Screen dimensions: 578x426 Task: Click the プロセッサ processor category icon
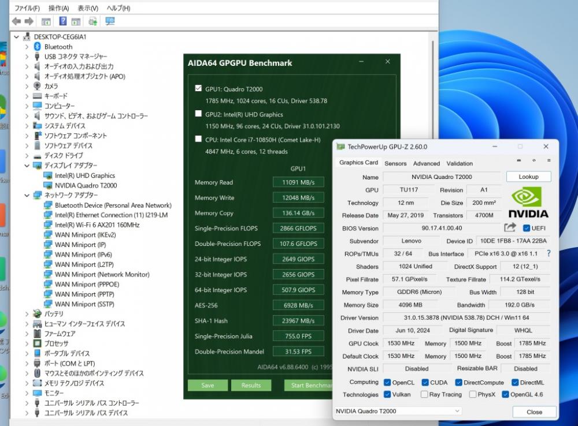(x=37, y=343)
